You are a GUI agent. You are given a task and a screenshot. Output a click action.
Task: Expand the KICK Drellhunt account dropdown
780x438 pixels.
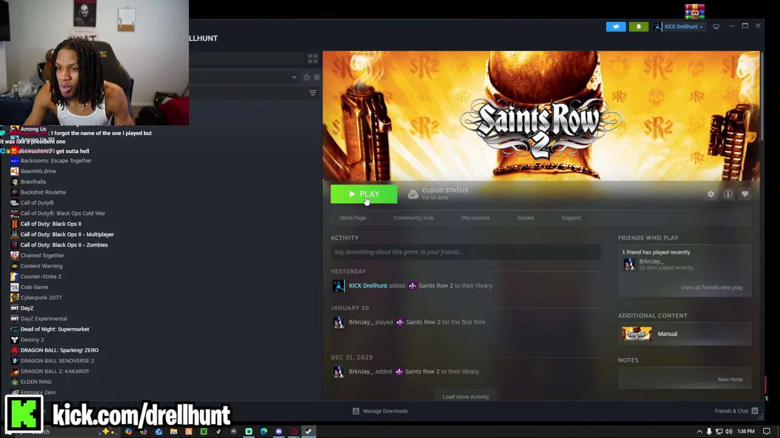pyautogui.click(x=678, y=27)
